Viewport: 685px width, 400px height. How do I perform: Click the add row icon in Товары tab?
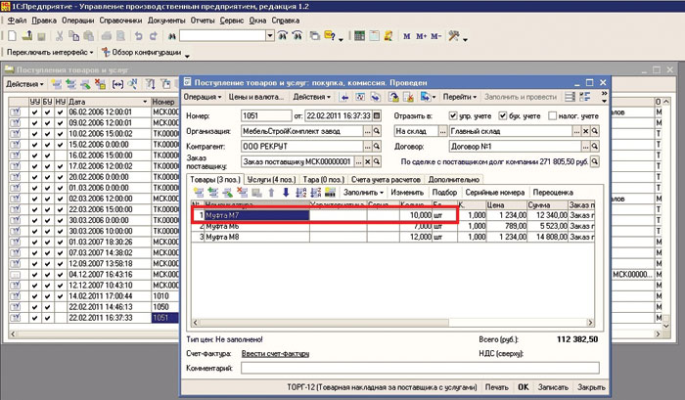click(x=199, y=193)
